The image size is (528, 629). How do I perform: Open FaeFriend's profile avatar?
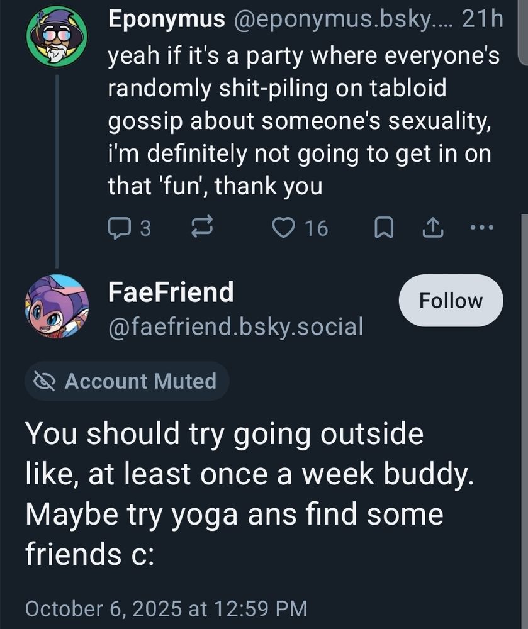57,306
